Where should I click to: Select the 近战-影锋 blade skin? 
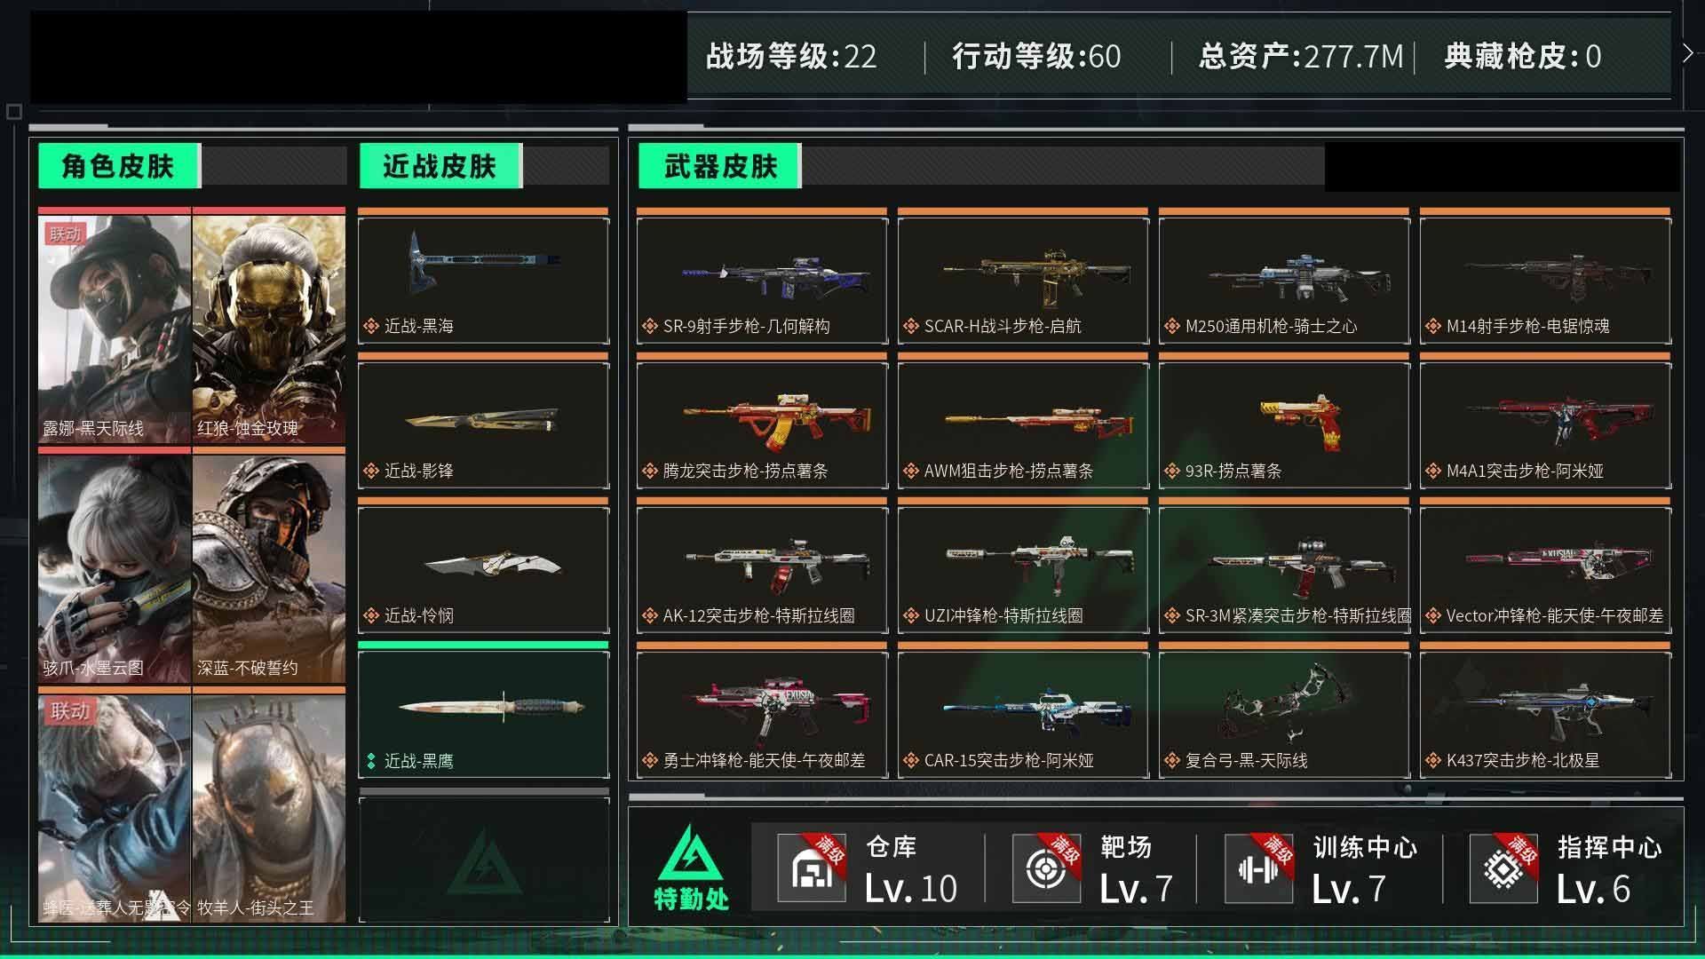[484, 424]
